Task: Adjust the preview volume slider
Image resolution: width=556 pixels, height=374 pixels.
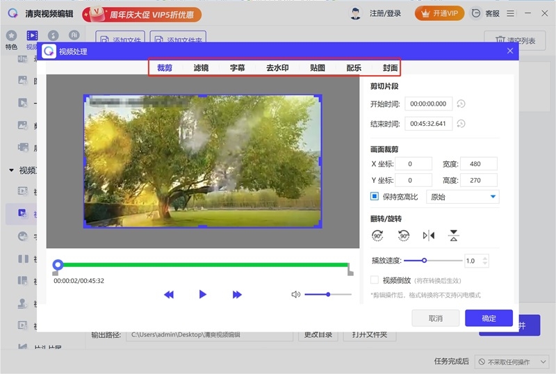Action: click(328, 295)
